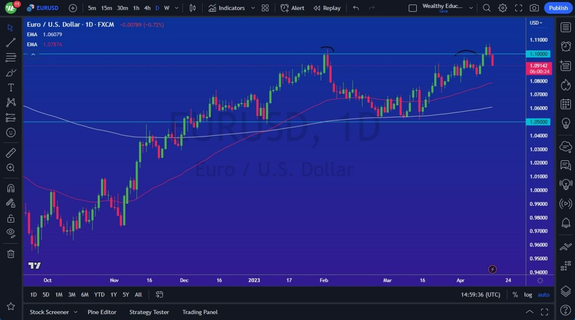Click the Publish button
Image resolution: width=575 pixels, height=320 pixels.
[558, 8]
